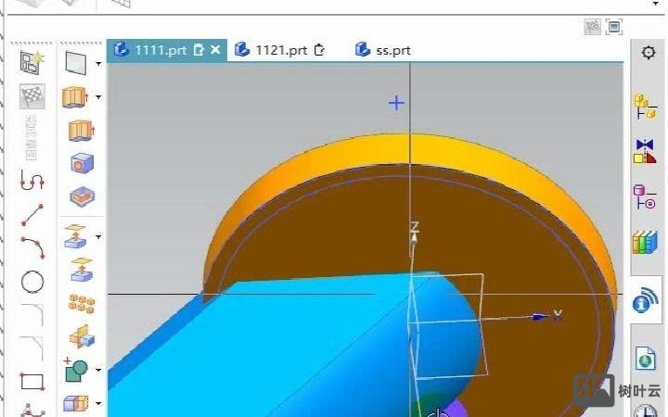Select the Hole feature tool

[82, 163]
